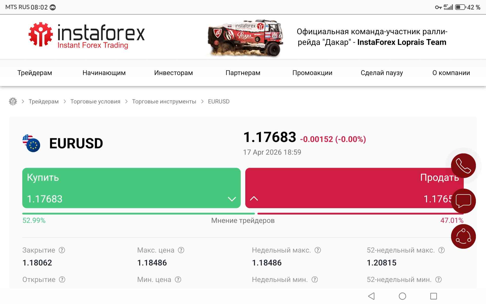Click the gear home breadcrumb icon

pyautogui.click(x=13, y=101)
